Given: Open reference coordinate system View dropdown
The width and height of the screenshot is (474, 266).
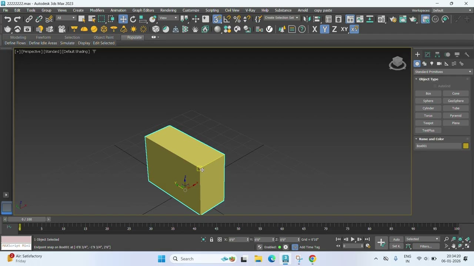Looking at the screenshot, I should coord(168,18).
